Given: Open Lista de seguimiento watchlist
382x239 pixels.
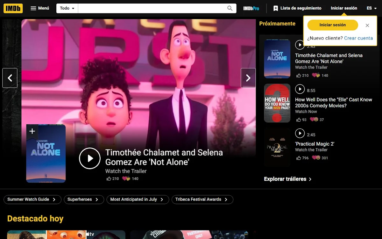Looking at the screenshot, I should tap(297, 8).
